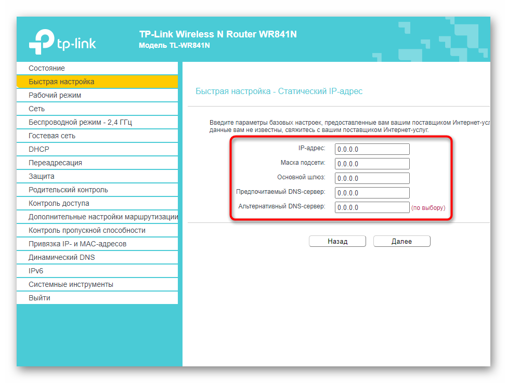Open Системные инструменты menu
The image size is (507, 383).
coord(71,284)
